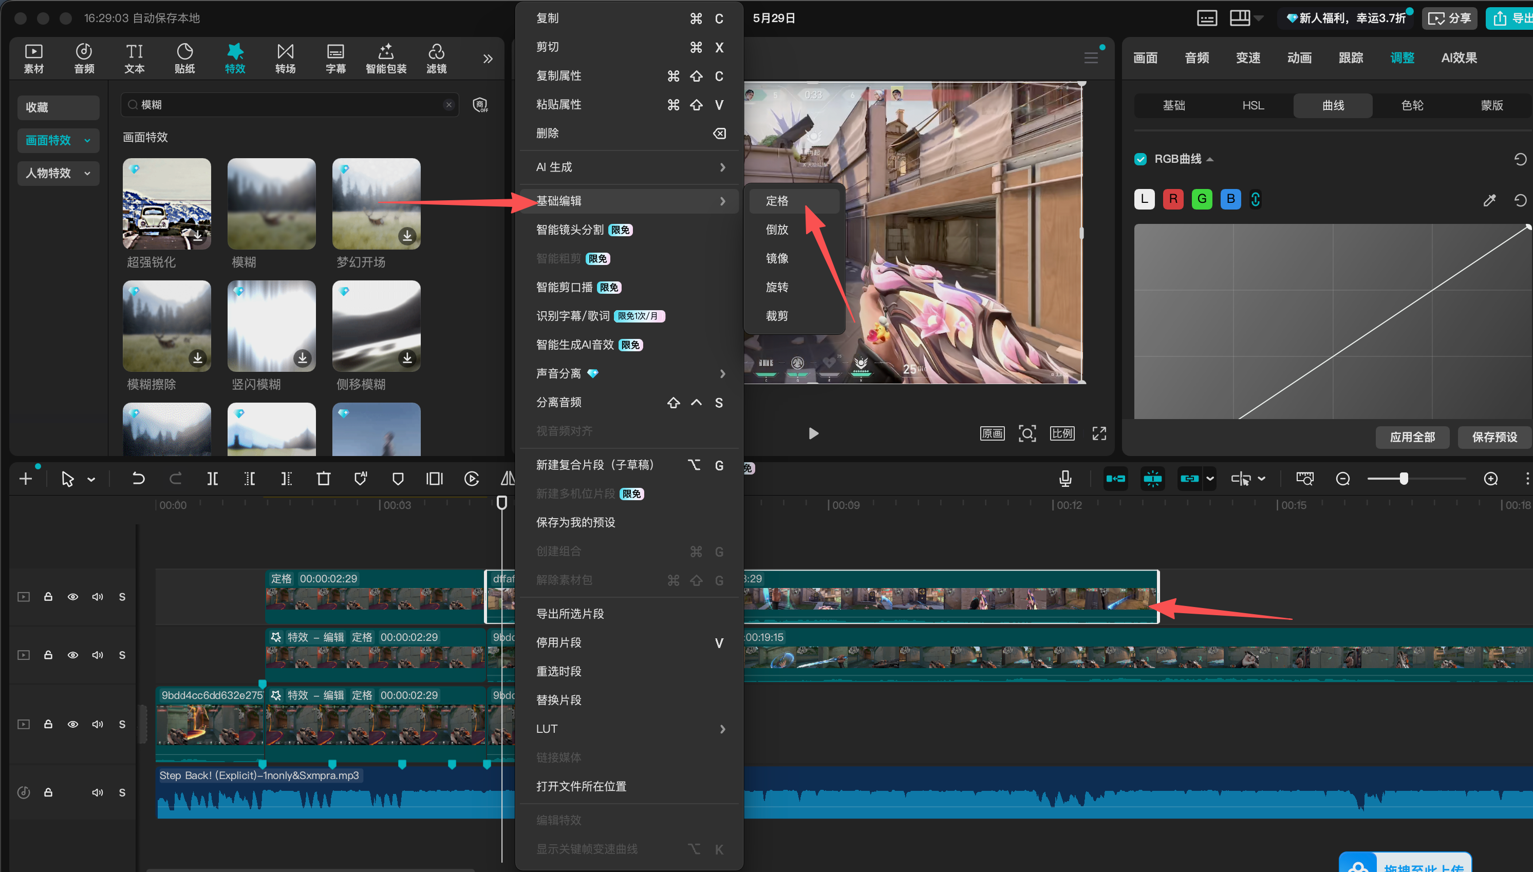Expand more panel tabs with double chevron
Viewport: 1533px width, 872px height.
pyautogui.click(x=488, y=59)
